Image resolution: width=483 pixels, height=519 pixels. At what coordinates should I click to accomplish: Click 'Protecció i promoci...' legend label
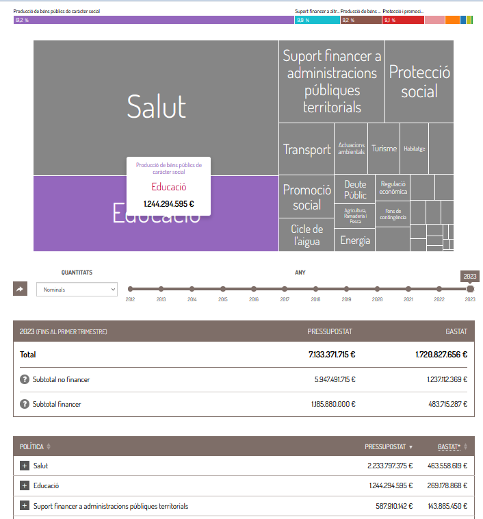tap(403, 11)
